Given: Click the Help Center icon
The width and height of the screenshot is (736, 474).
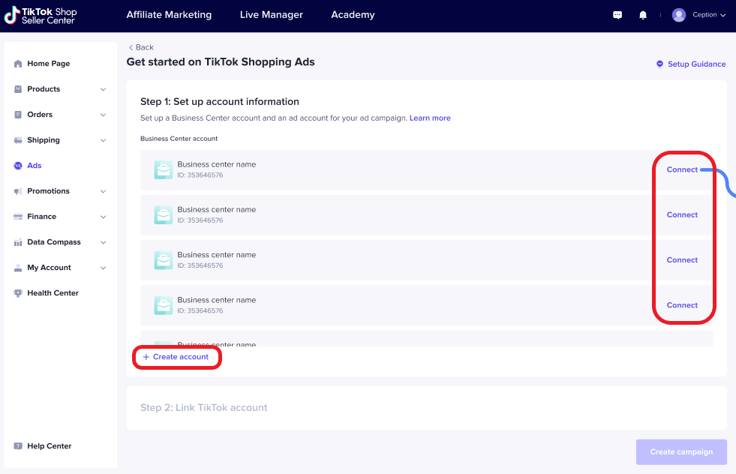Looking at the screenshot, I should coord(18,446).
